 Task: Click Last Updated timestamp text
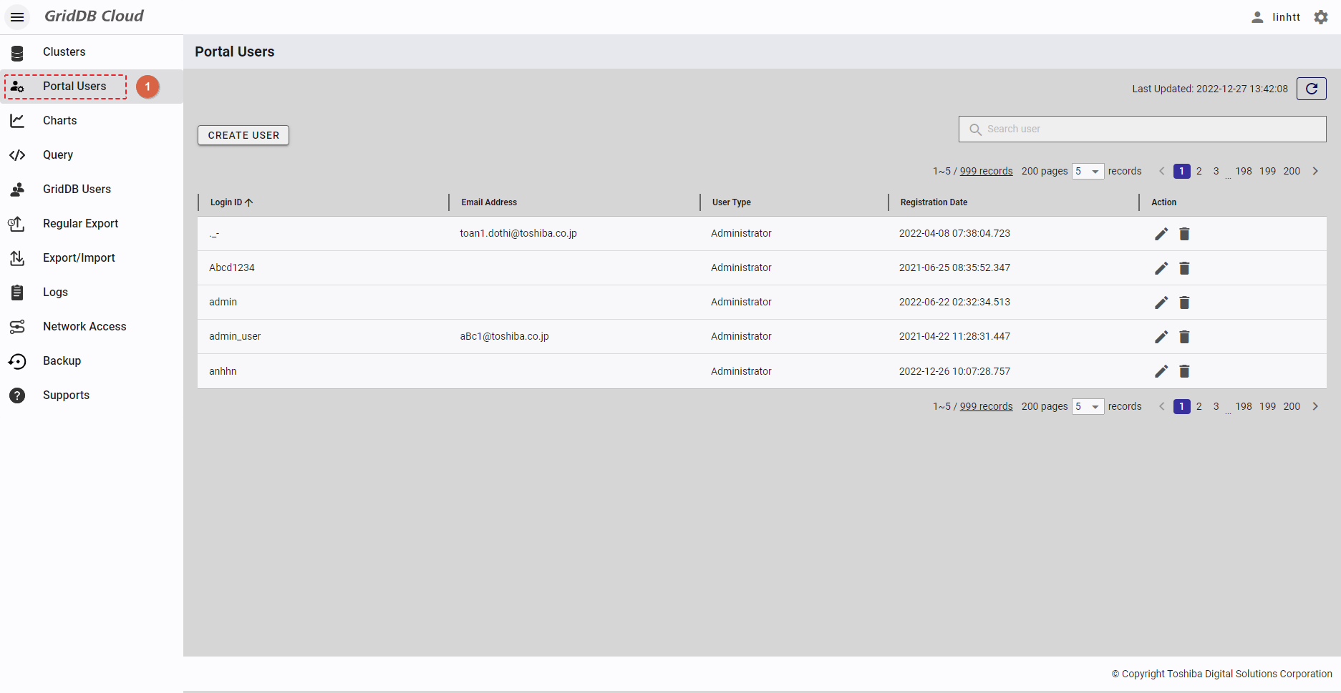pyautogui.click(x=1210, y=89)
